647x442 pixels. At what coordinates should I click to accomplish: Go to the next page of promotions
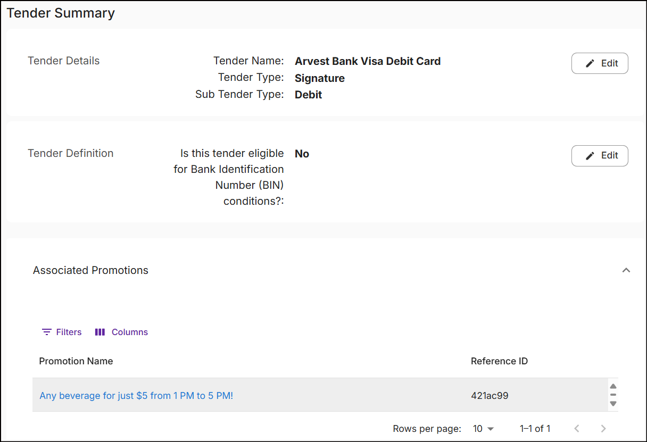click(x=603, y=429)
